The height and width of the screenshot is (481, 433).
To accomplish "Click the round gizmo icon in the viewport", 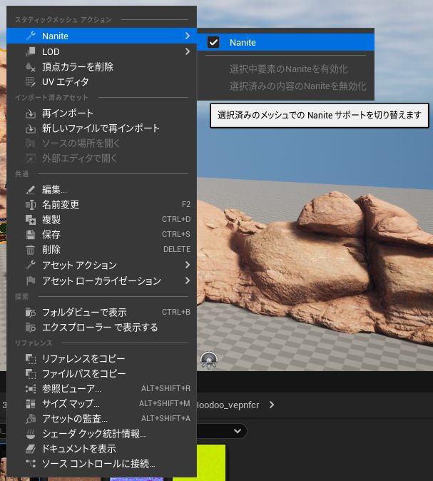I will point(209,360).
